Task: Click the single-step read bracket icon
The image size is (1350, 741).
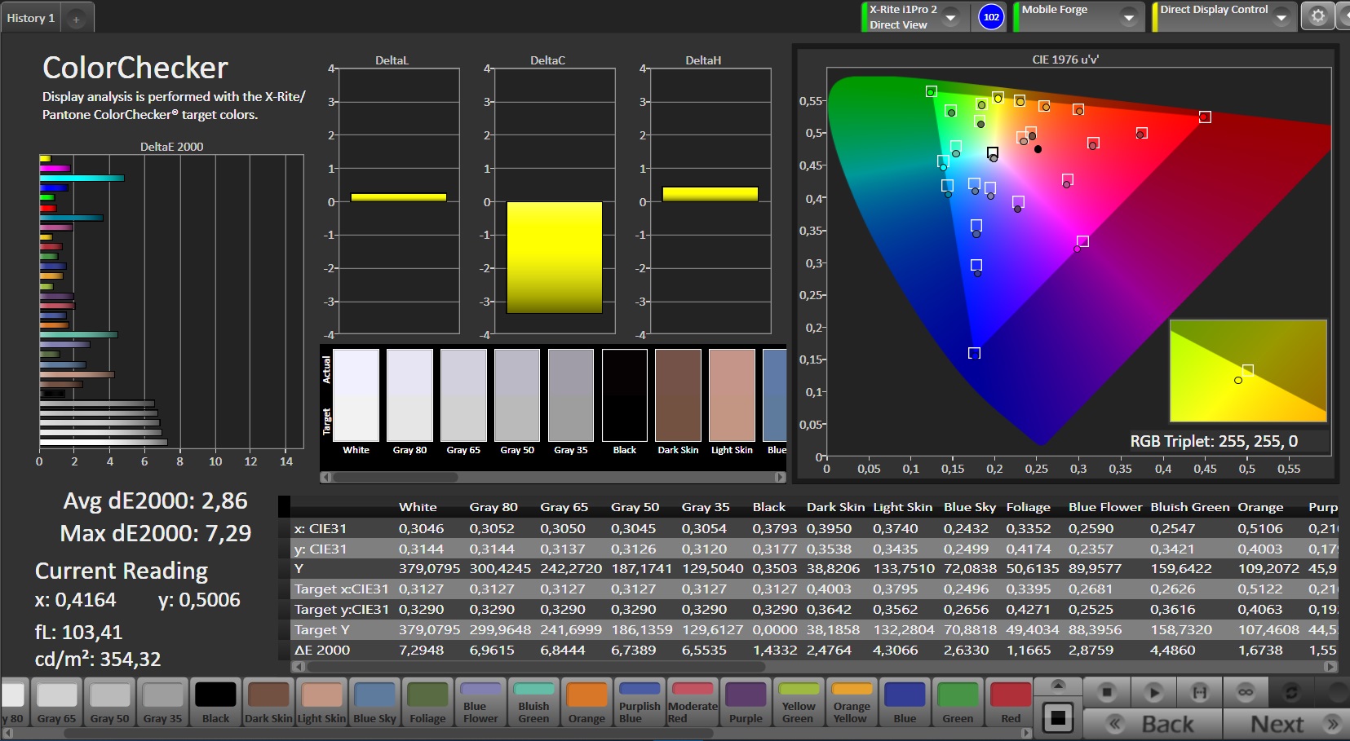Action: pyautogui.click(x=1199, y=693)
